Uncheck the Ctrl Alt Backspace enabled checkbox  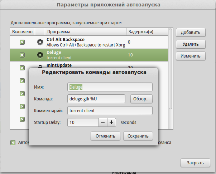point(22,42)
